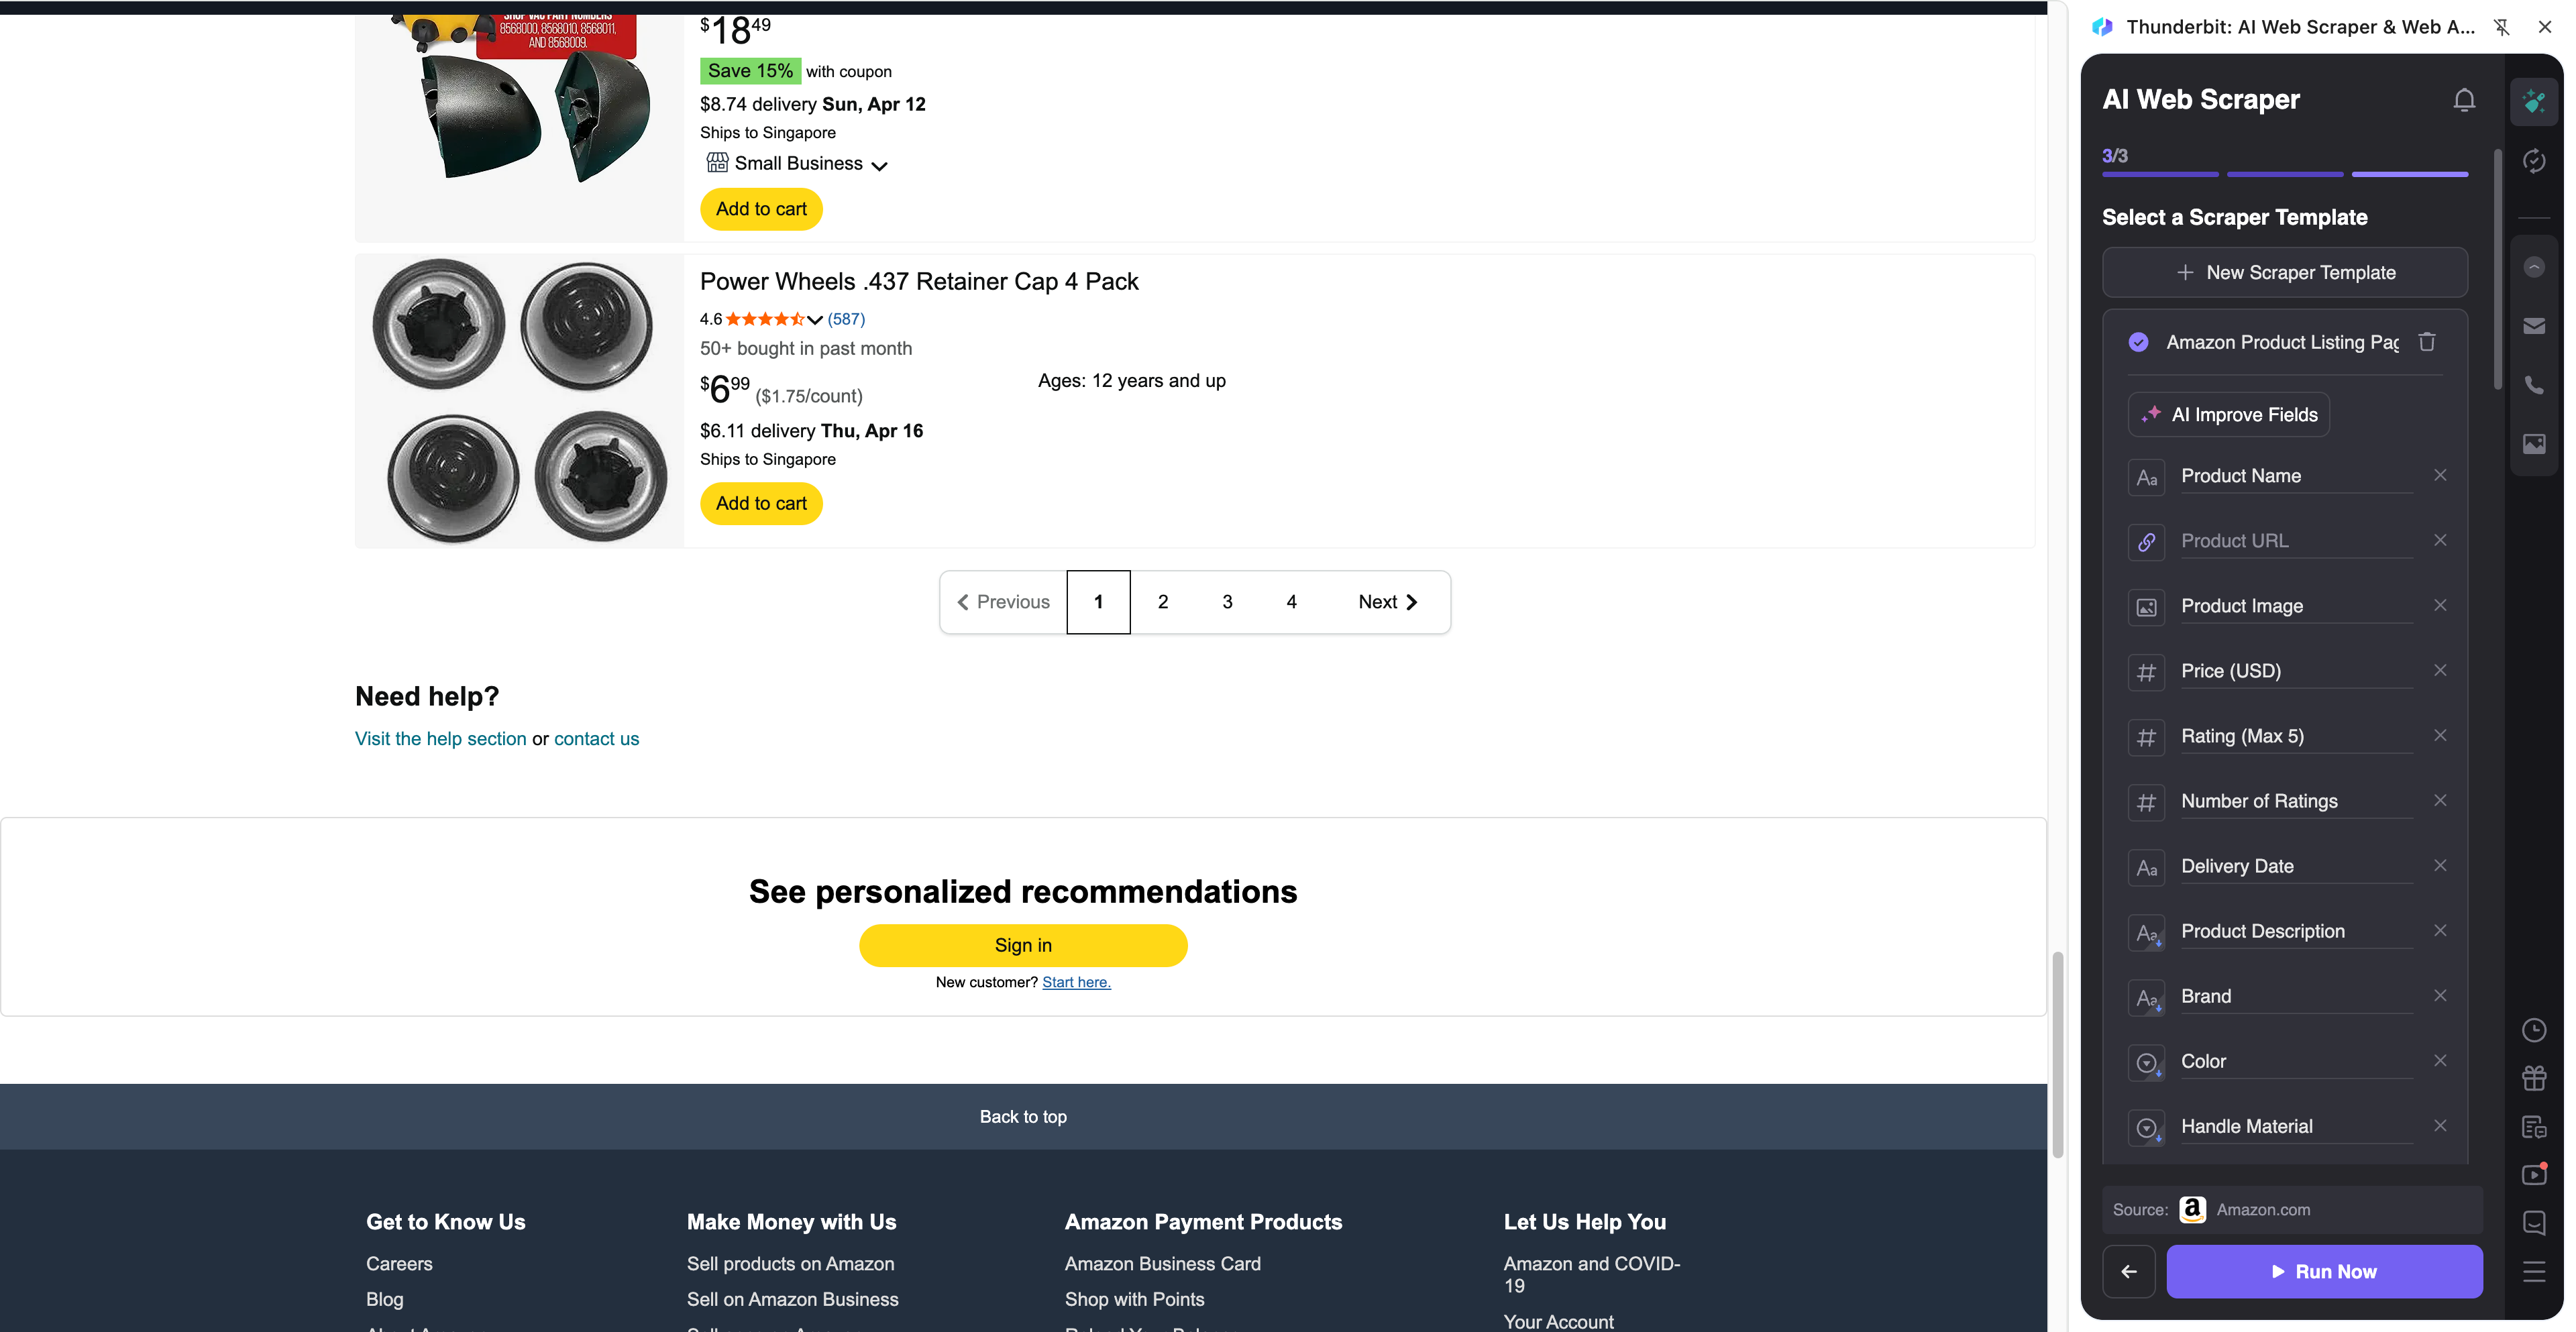This screenshot has width=2576, height=1332.
Task: Click the 3/3 step progress bar
Action: tap(2409, 174)
